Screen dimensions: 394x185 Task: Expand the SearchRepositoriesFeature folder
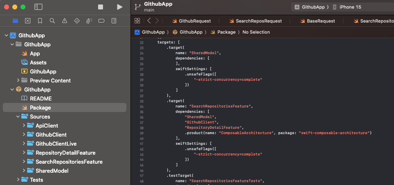tap(24, 162)
